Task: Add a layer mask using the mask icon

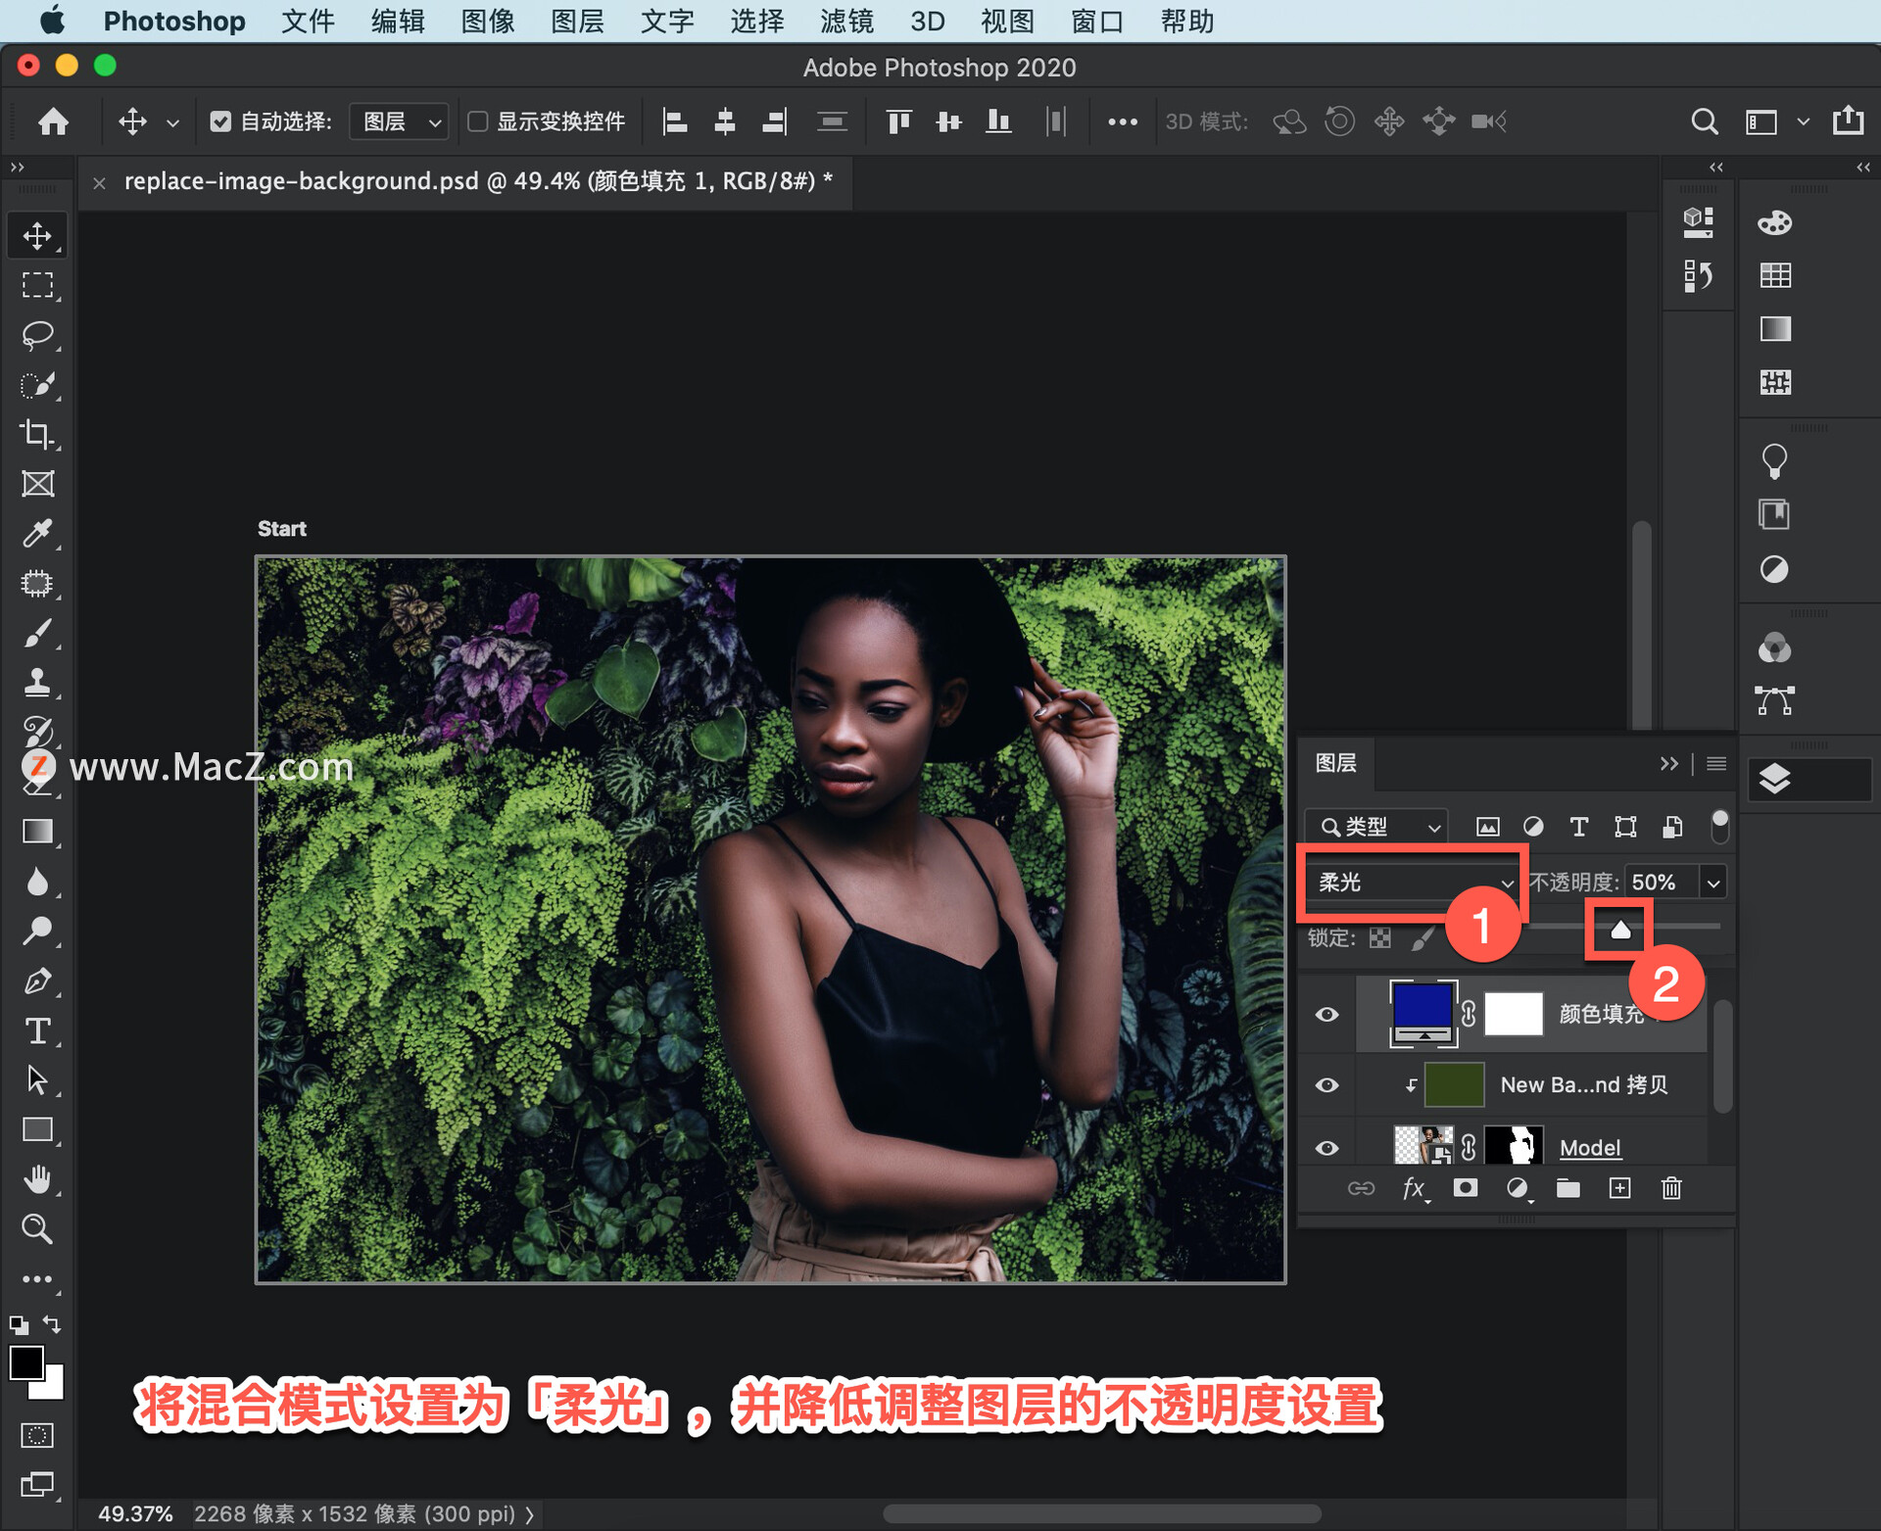Action: [1465, 1188]
